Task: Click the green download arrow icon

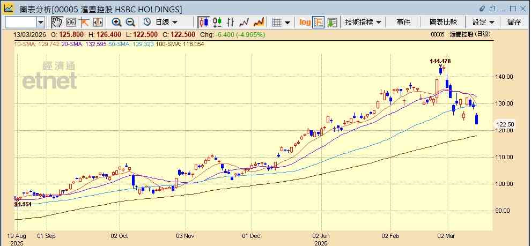Action: (332, 23)
